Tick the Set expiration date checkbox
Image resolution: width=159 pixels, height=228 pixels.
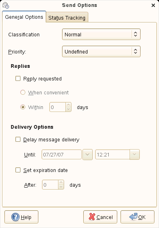coord(18,170)
